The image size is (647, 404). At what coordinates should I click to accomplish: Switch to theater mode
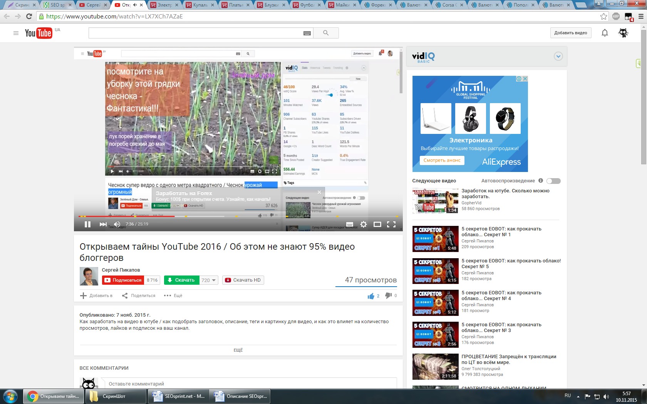377,224
